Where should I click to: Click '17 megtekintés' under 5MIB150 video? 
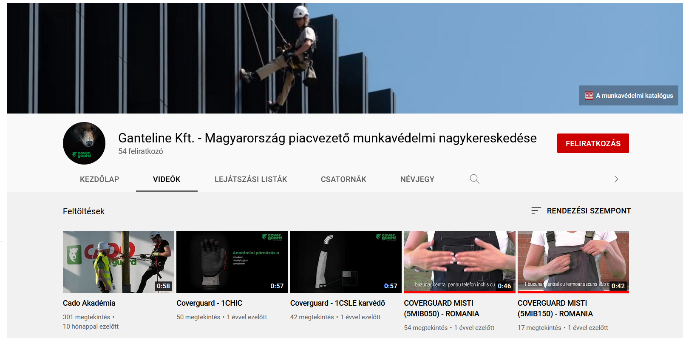click(x=539, y=328)
